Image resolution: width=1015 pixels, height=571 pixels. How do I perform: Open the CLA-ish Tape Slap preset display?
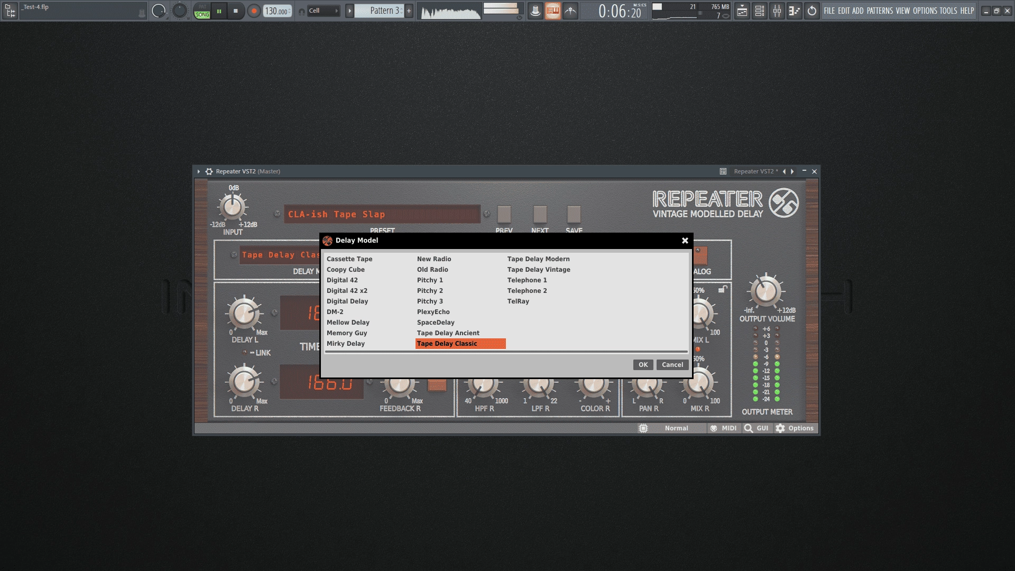click(382, 214)
